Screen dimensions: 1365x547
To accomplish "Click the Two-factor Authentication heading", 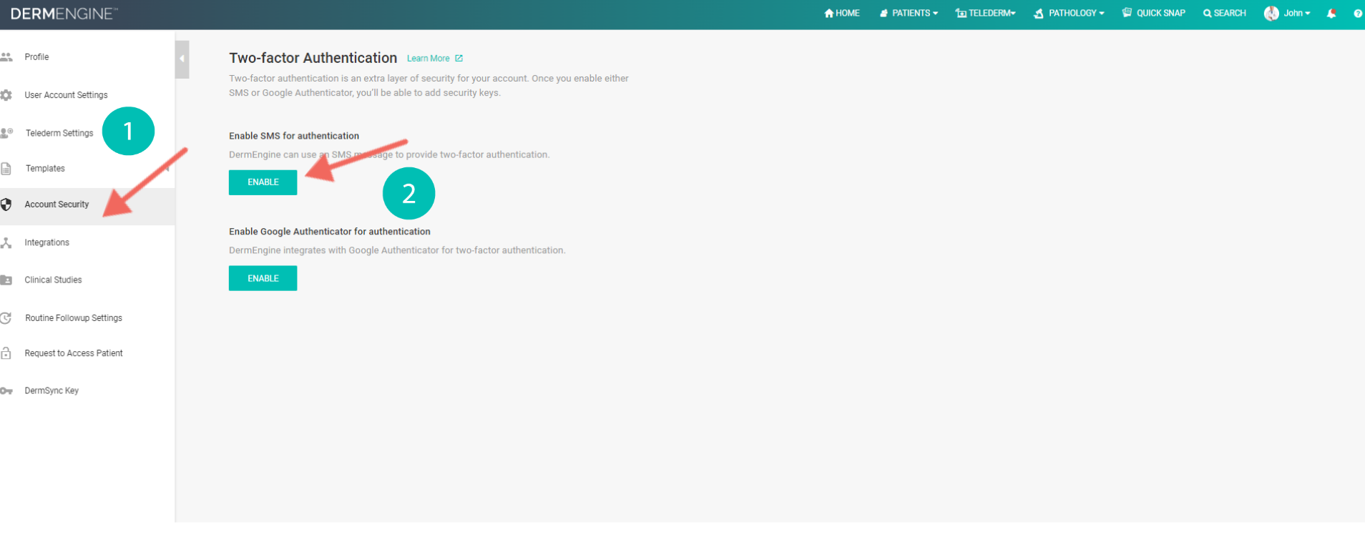I will tap(313, 58).
